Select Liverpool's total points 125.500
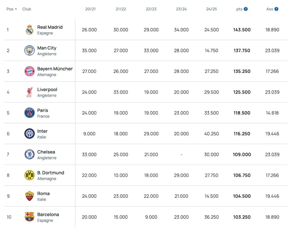 [x=242, y=92]
